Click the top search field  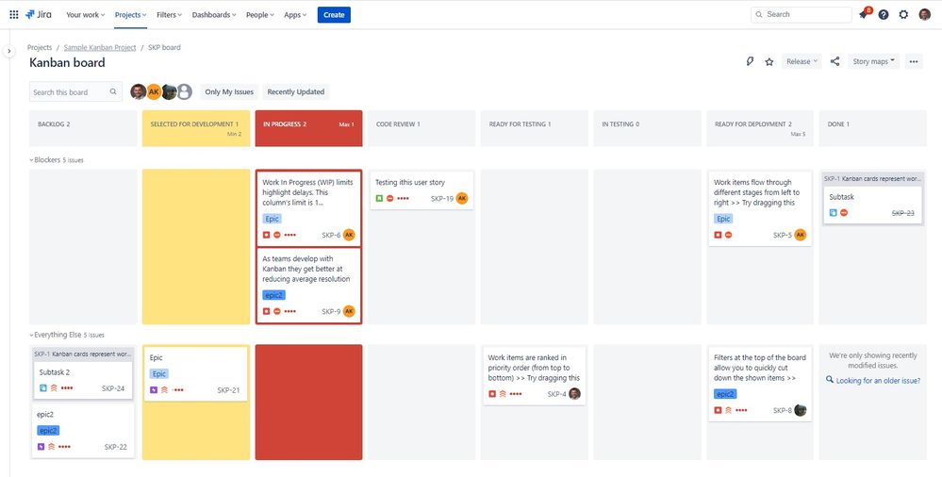(801, 14)
